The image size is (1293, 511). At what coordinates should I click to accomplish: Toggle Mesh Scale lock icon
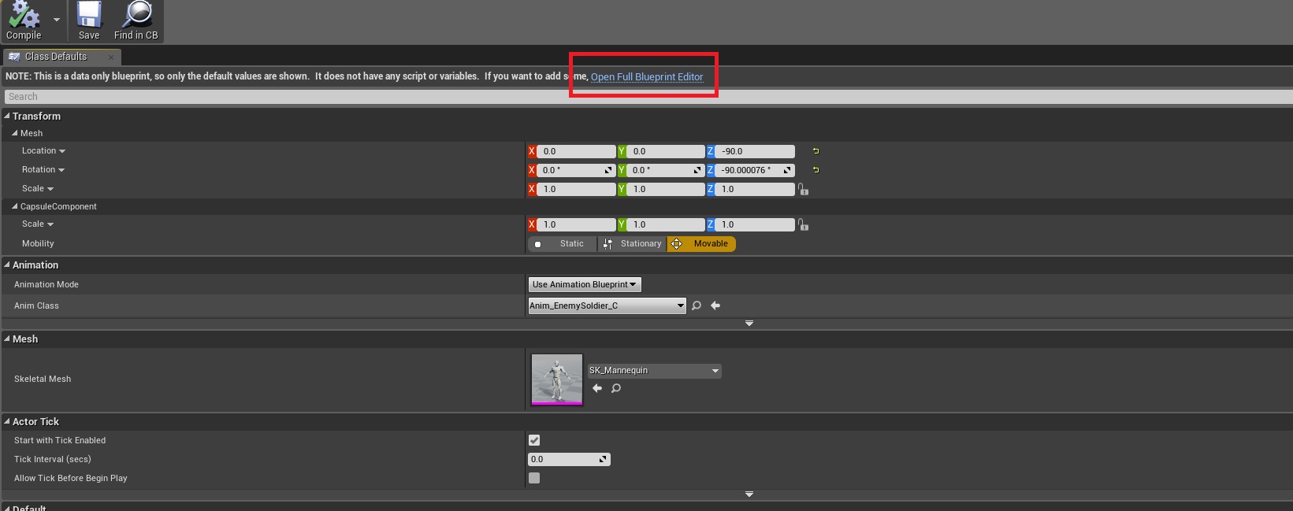[x=803, y=190]
